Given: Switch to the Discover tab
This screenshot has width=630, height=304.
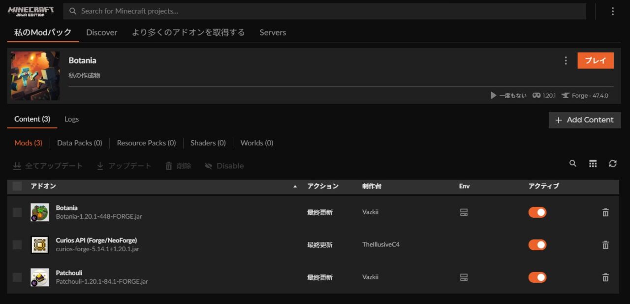Looking at the screenshot, I should tap(101, 33).
